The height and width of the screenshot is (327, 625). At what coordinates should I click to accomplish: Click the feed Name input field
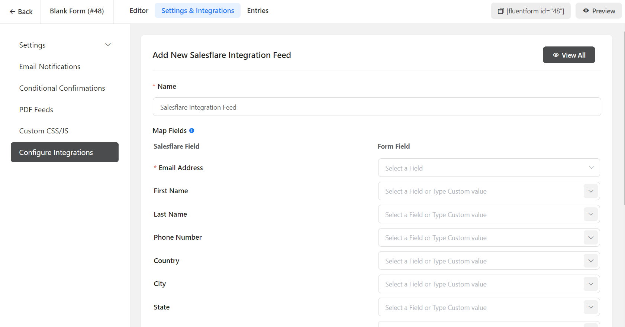point(377,107)
